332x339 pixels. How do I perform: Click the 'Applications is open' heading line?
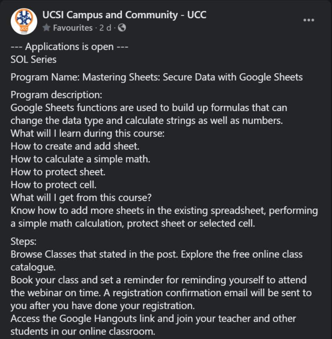[69, 47]
